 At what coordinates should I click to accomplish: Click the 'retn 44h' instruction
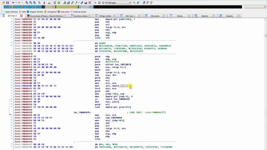(102, 38)
